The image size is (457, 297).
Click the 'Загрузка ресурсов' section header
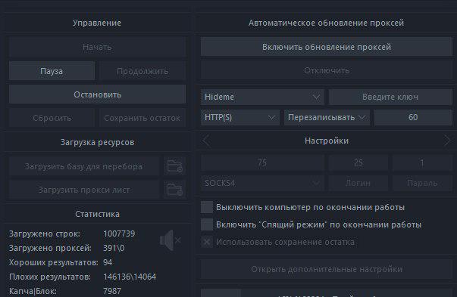97,142
